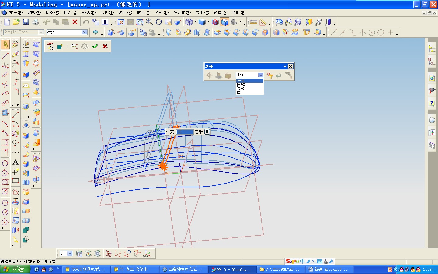Image resolution: width=438 pixels, height=274 pixels.
Task: Open the 编辑(E) menu
Action: [34, 12]
